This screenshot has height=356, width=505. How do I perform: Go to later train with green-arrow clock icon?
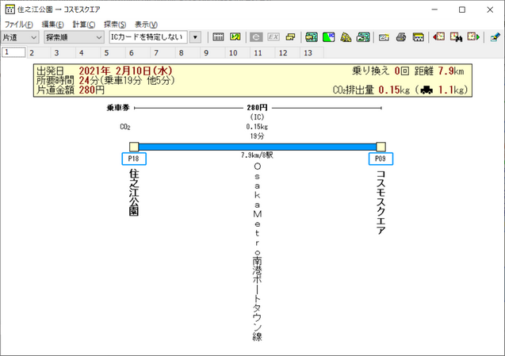473,37
